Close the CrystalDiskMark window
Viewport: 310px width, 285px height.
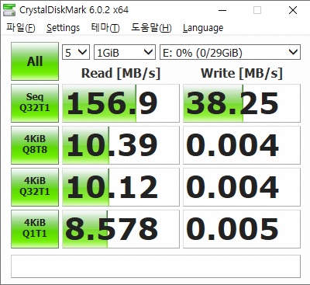coord(293,10)
